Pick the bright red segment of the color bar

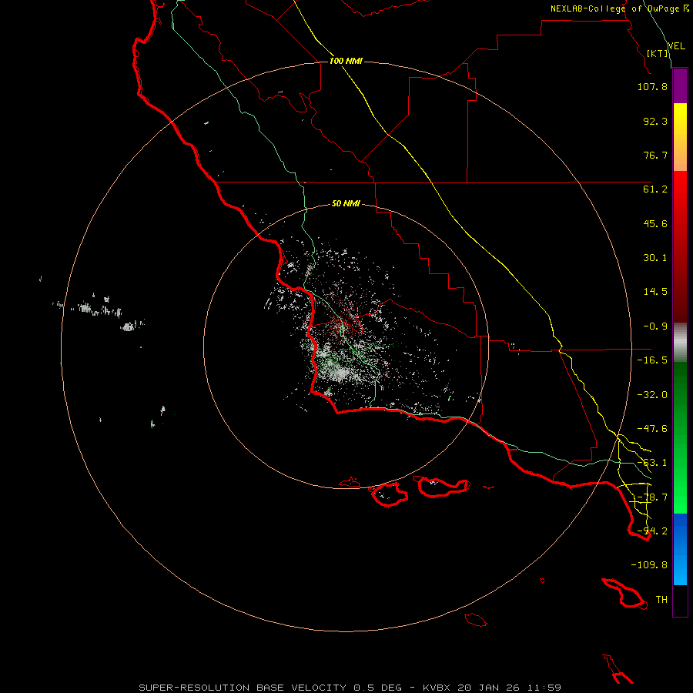(x=680, y=246)
